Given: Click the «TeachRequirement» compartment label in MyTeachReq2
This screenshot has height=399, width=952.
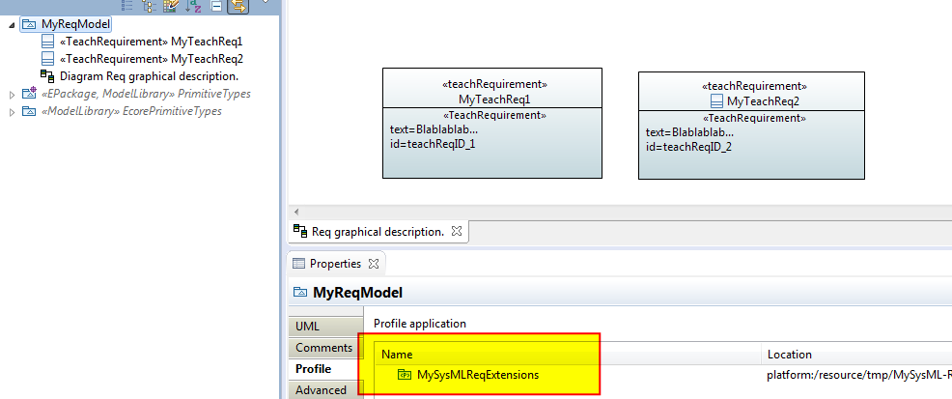Looking at the screenshot, I should coord(755,118).
